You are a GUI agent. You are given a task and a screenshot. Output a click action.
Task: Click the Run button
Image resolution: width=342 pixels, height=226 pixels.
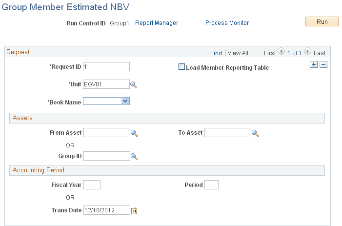(x=322, y=21)
